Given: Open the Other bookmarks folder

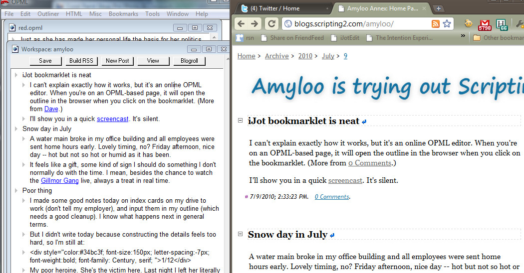Looking at the screenshot, I should [498, 37].
